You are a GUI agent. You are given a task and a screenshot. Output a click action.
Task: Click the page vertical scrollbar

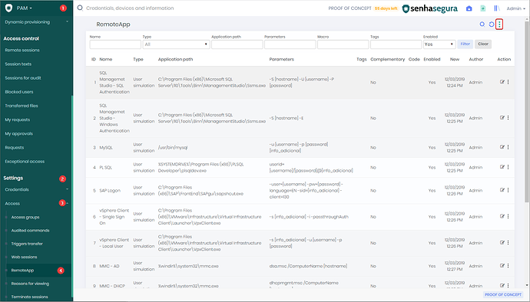527,111
